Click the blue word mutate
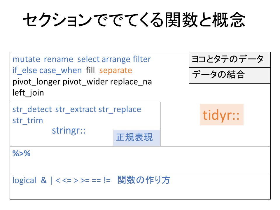Screen dimensions: 280x210 pos(26,60)
